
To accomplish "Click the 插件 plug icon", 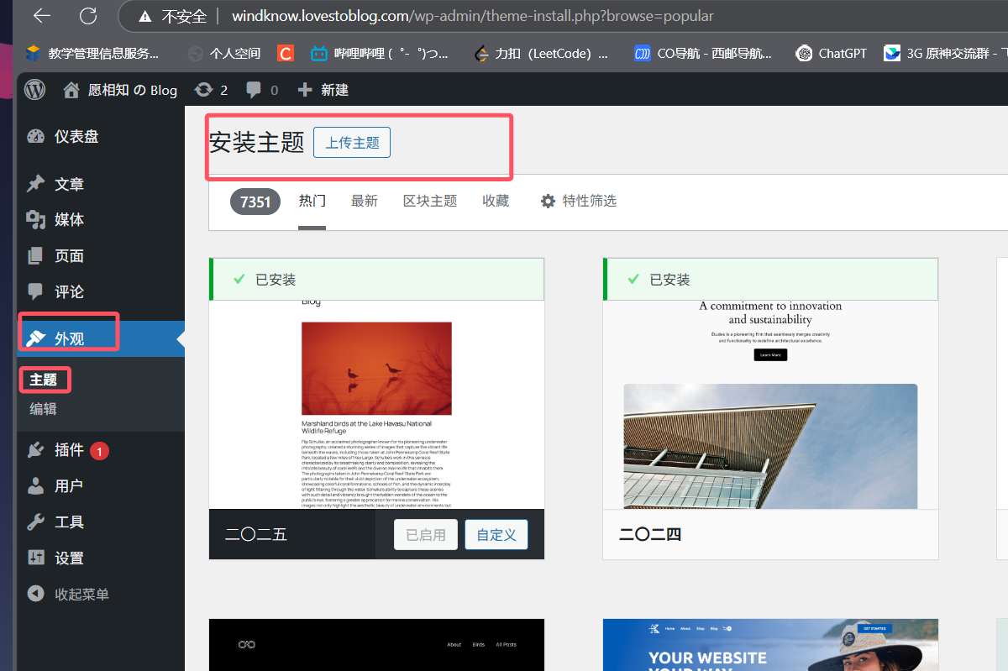I will [35, 450].
